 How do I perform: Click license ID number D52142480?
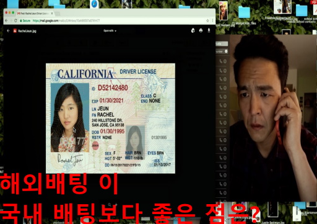tap(113, 88)
